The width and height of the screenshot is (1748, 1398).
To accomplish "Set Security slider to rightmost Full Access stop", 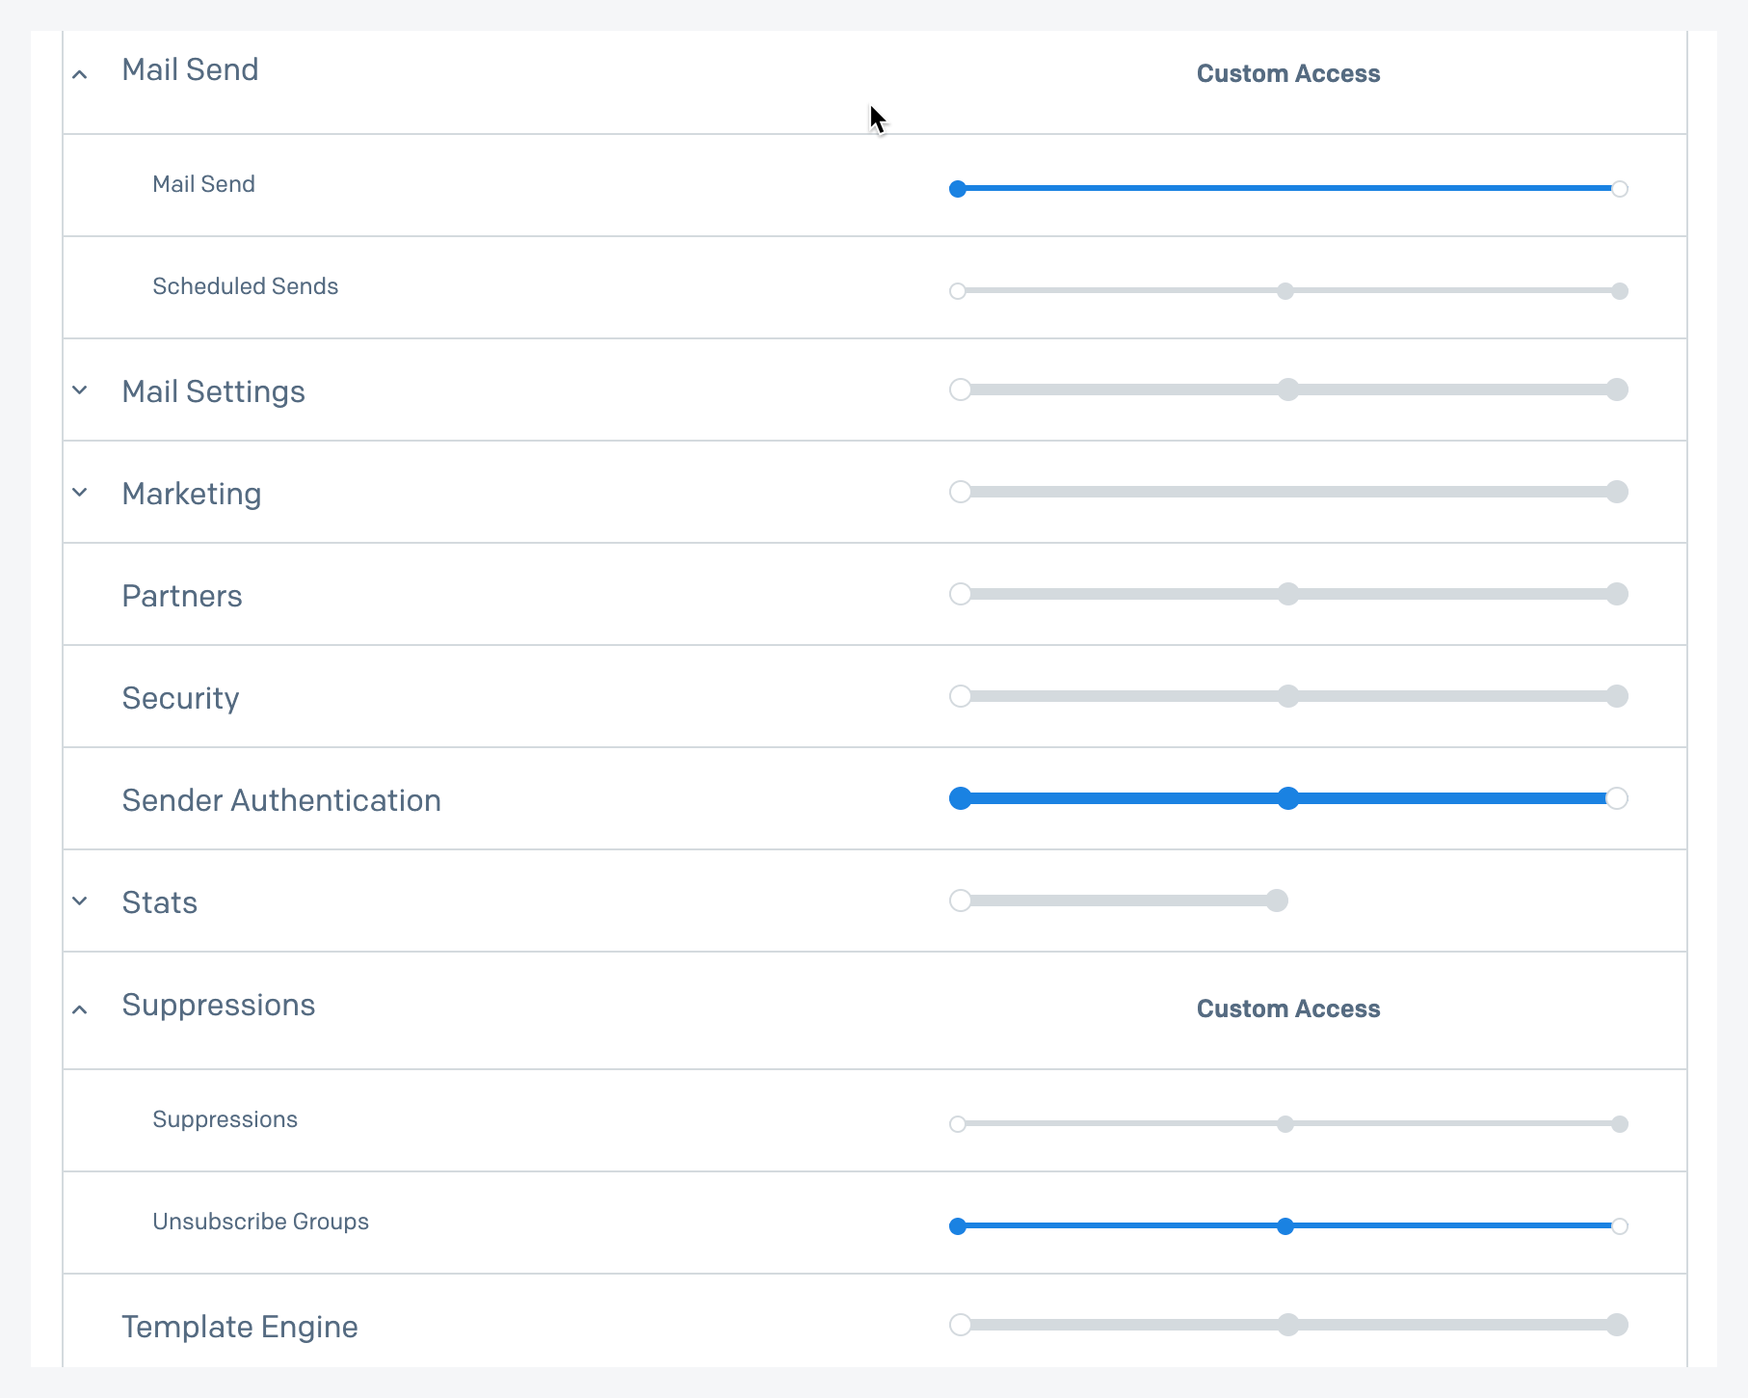I will [x=1617, y=696].
